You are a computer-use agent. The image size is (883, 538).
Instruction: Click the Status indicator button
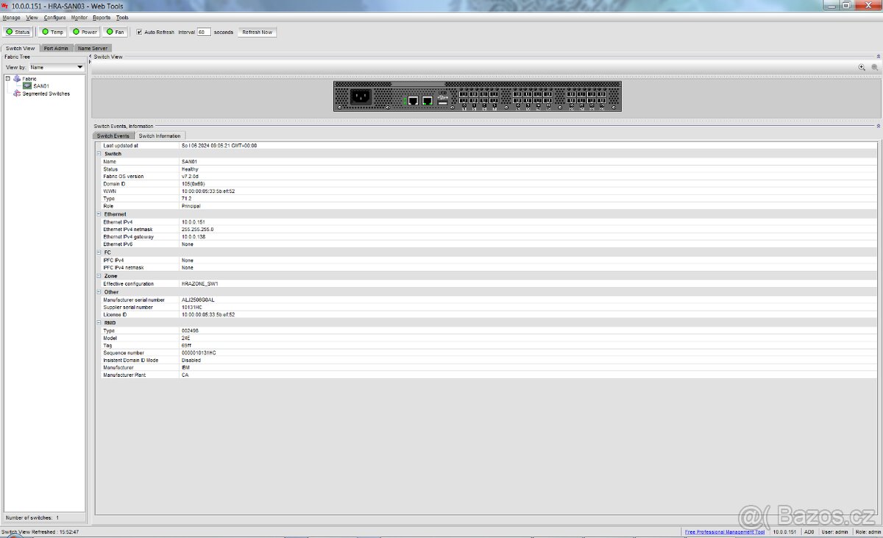click(18, 32)
